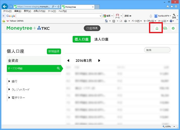Switch to 個人口座 tab
The width and height of the screenshot is (180, 130).
pos(82,39)
